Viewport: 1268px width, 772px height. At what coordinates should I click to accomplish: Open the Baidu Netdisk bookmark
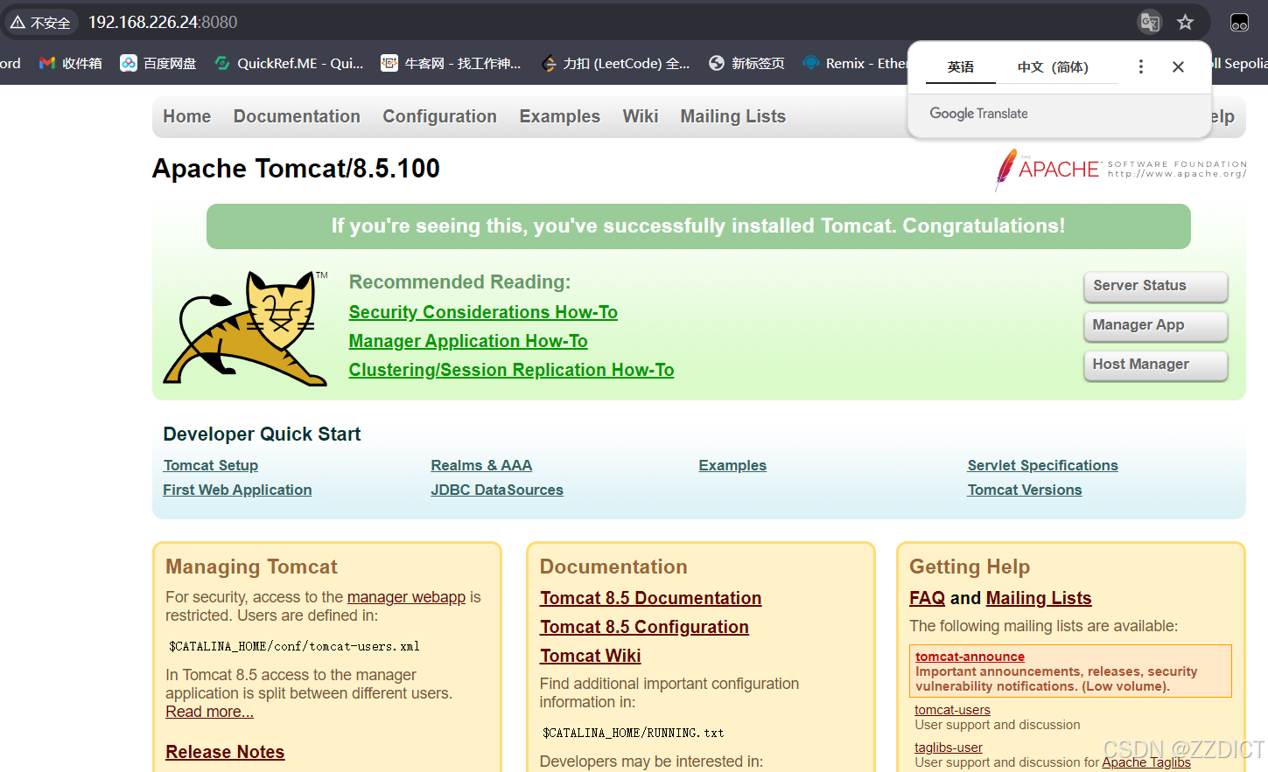coord(158,63)
